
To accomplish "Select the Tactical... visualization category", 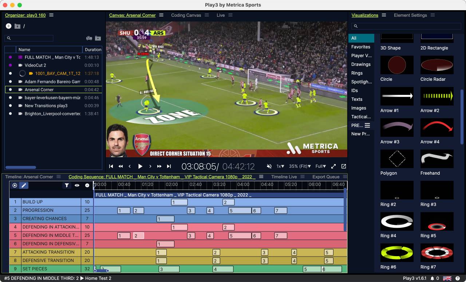I will (x=361, y=117).
